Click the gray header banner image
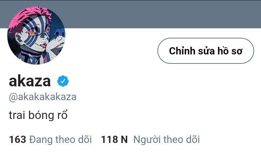The height and width of the screenshot is (152, 261). 131,14
